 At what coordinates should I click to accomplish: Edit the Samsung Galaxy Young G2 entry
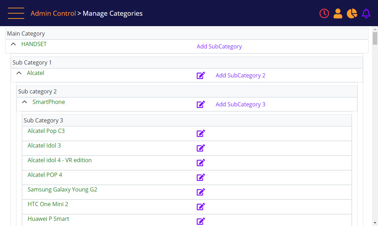(x=201, y=192)
